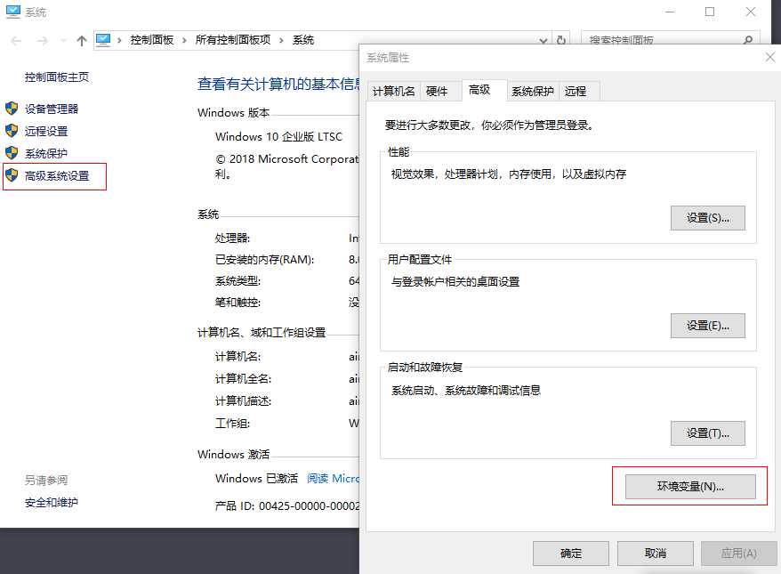Close the 系统属性 dialog with X

click(x=769, y=57)
